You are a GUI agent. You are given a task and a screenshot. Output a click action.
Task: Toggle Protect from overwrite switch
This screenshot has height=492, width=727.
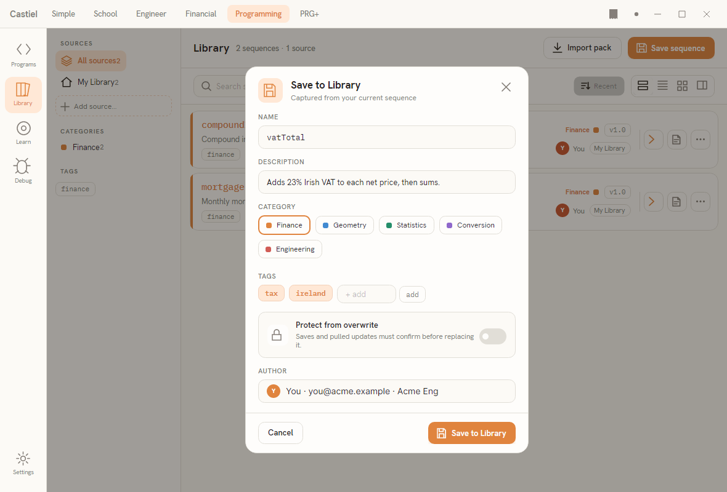click(492, 336)
